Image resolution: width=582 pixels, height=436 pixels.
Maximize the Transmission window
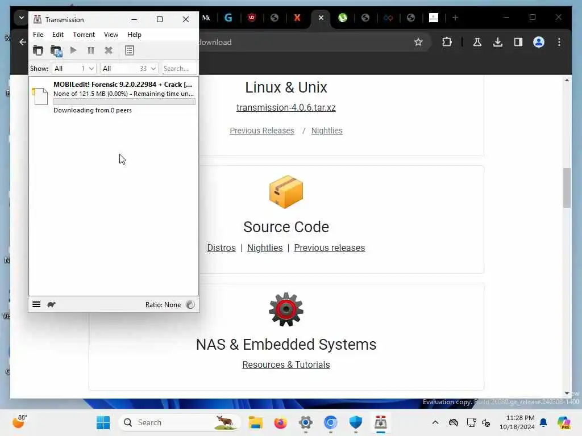(160, 19)
